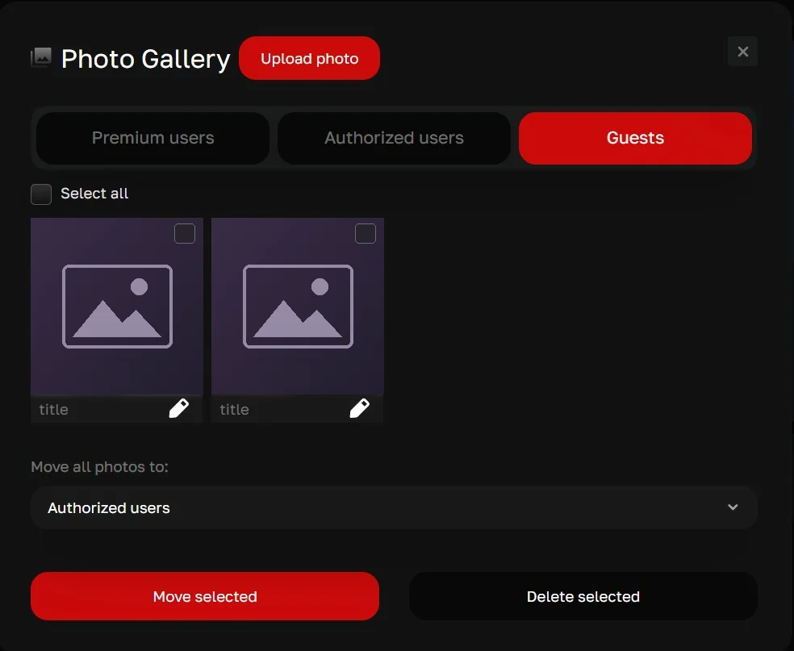Click the Move all photos to label

tap(99, 467)
